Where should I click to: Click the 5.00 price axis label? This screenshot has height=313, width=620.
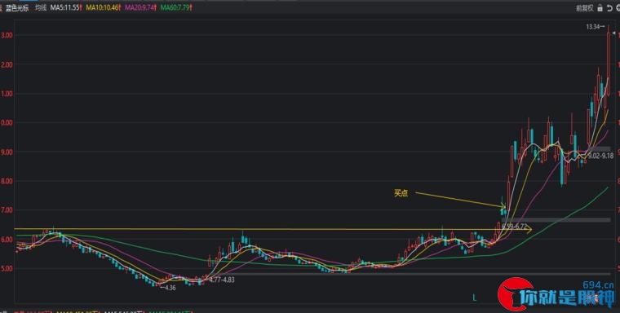click(x=7, y=268)
